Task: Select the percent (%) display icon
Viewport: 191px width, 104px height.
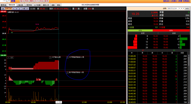Action: 14,9
